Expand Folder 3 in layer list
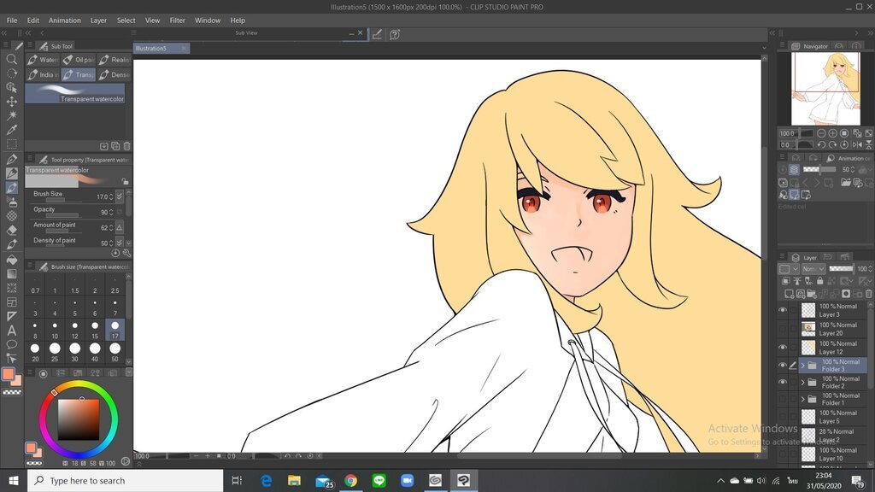 pos(803,366)
